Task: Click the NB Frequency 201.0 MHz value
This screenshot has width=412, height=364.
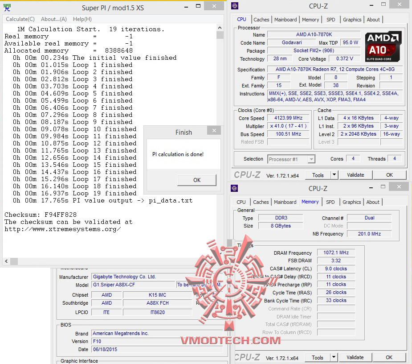Action: pyautogui.click(x=369, y=234)
